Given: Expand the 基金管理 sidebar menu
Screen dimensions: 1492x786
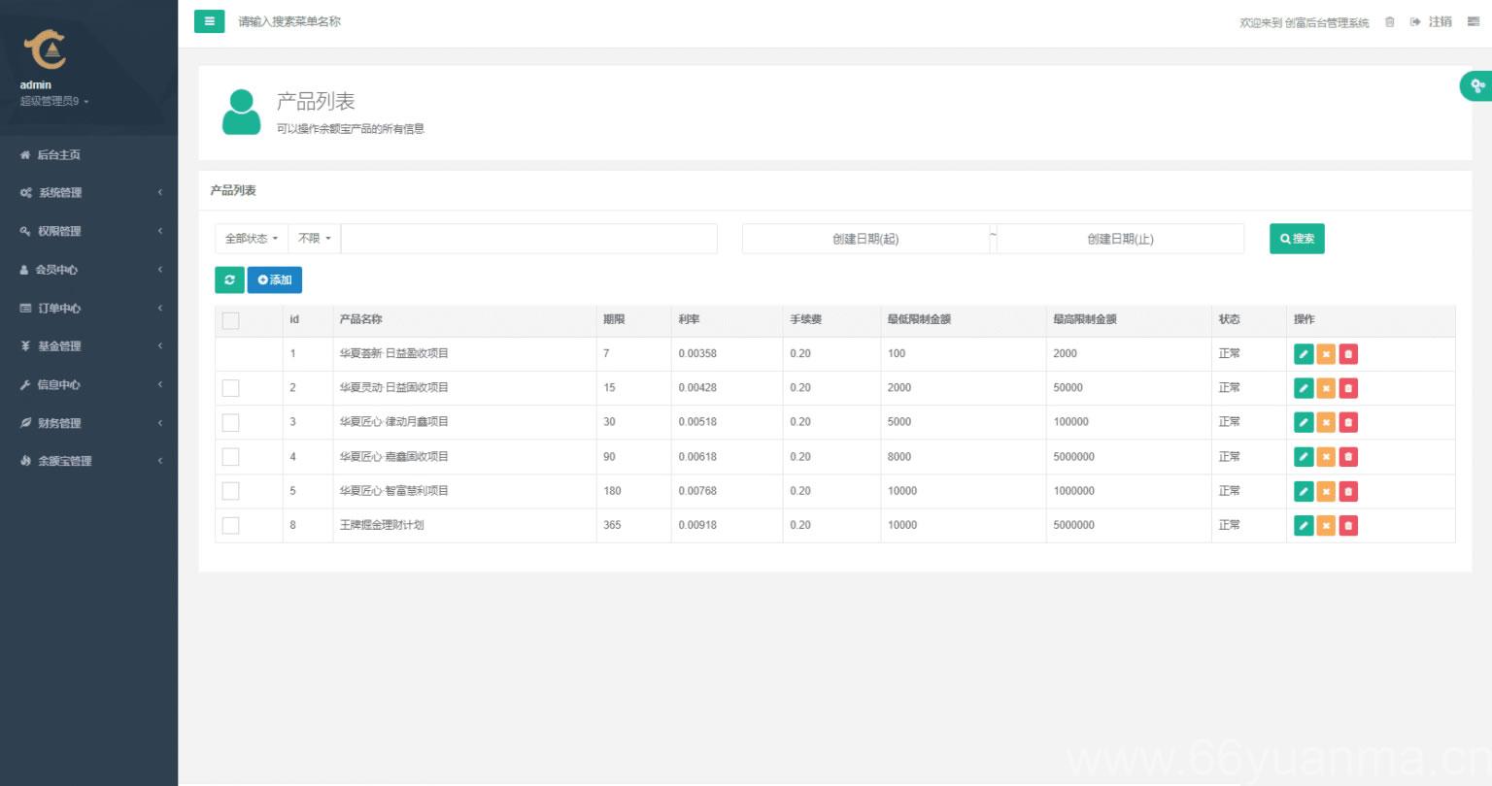Looking at the screenshot, I should point(89,346).
